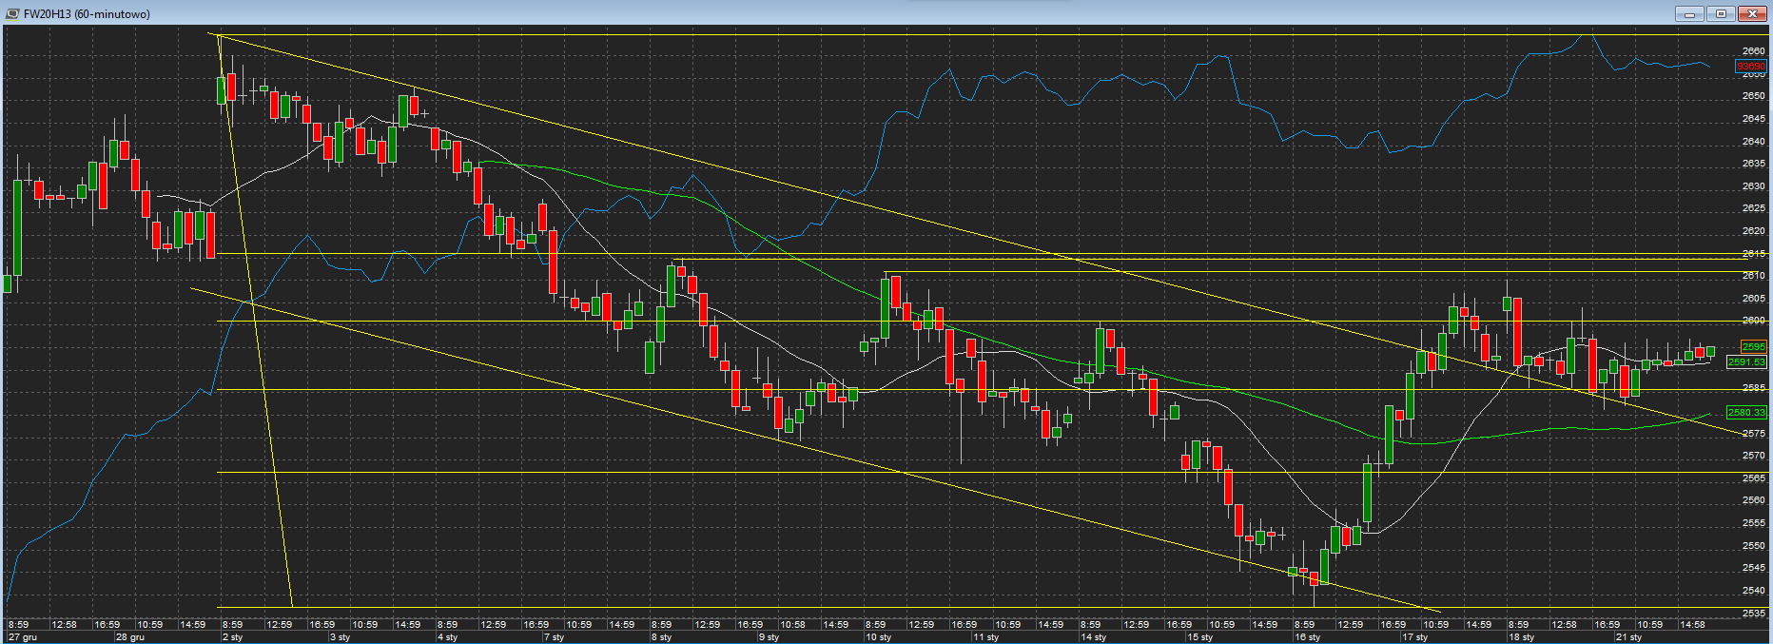This screenshot has height=644, width=1773.
Task: Minimize the FW20H13 chart window
Action: (x=1689, y=13)
